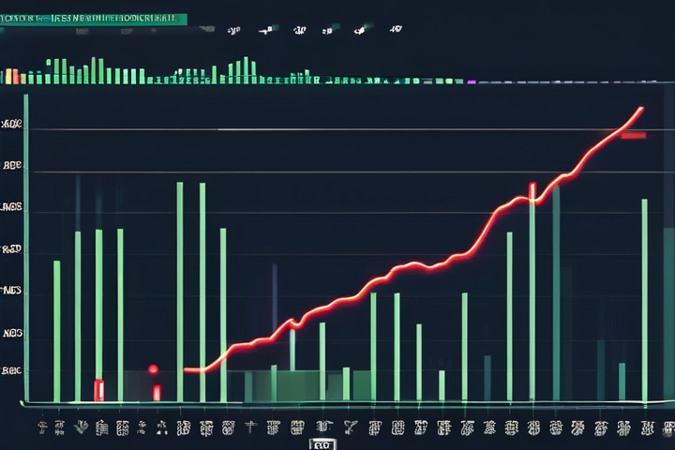This screenshot has width=675, height=450.
Task: Select the leftmost short red bar at chart bottom
Action: click(98, 389)
